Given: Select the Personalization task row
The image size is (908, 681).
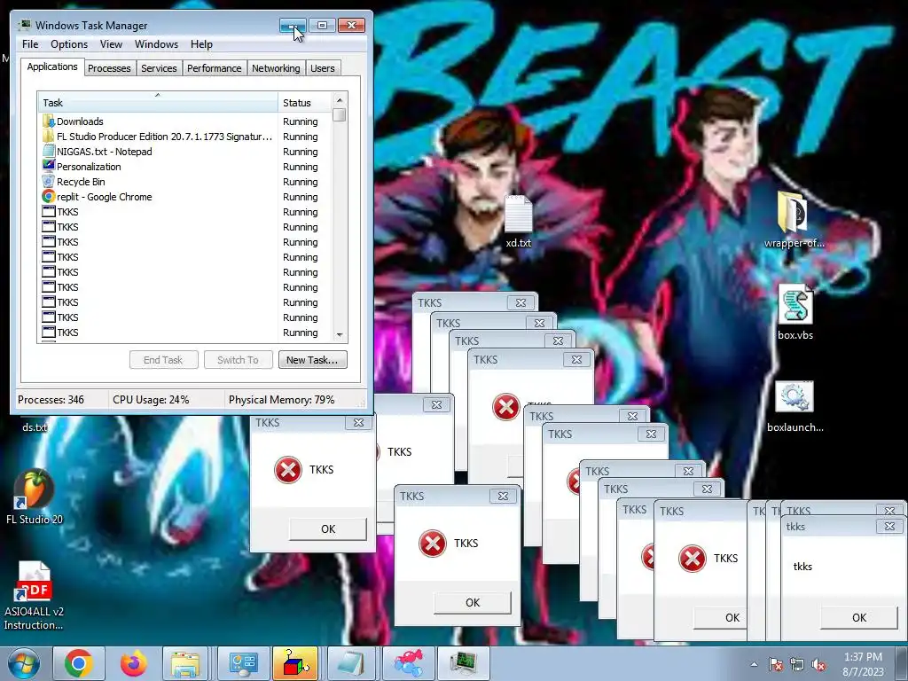Looking at the screenshot, I should click(x=158, y=167).
